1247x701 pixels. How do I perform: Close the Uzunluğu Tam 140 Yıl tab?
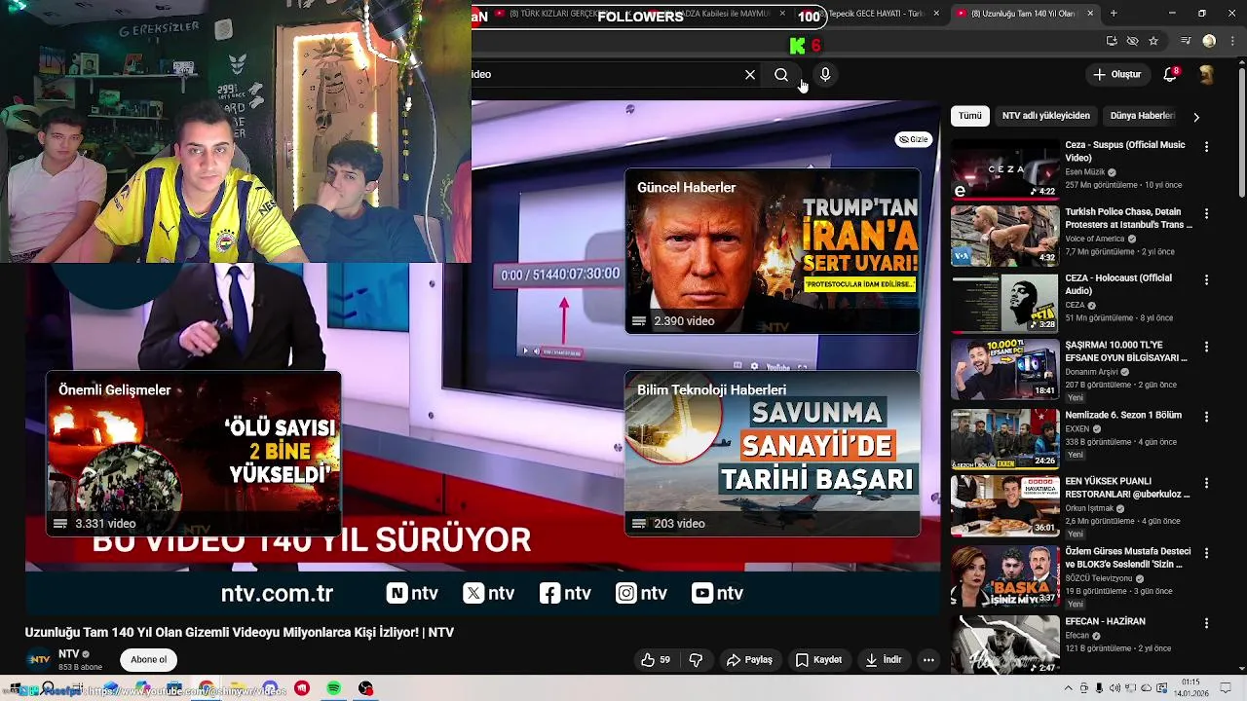point(1090,14)
